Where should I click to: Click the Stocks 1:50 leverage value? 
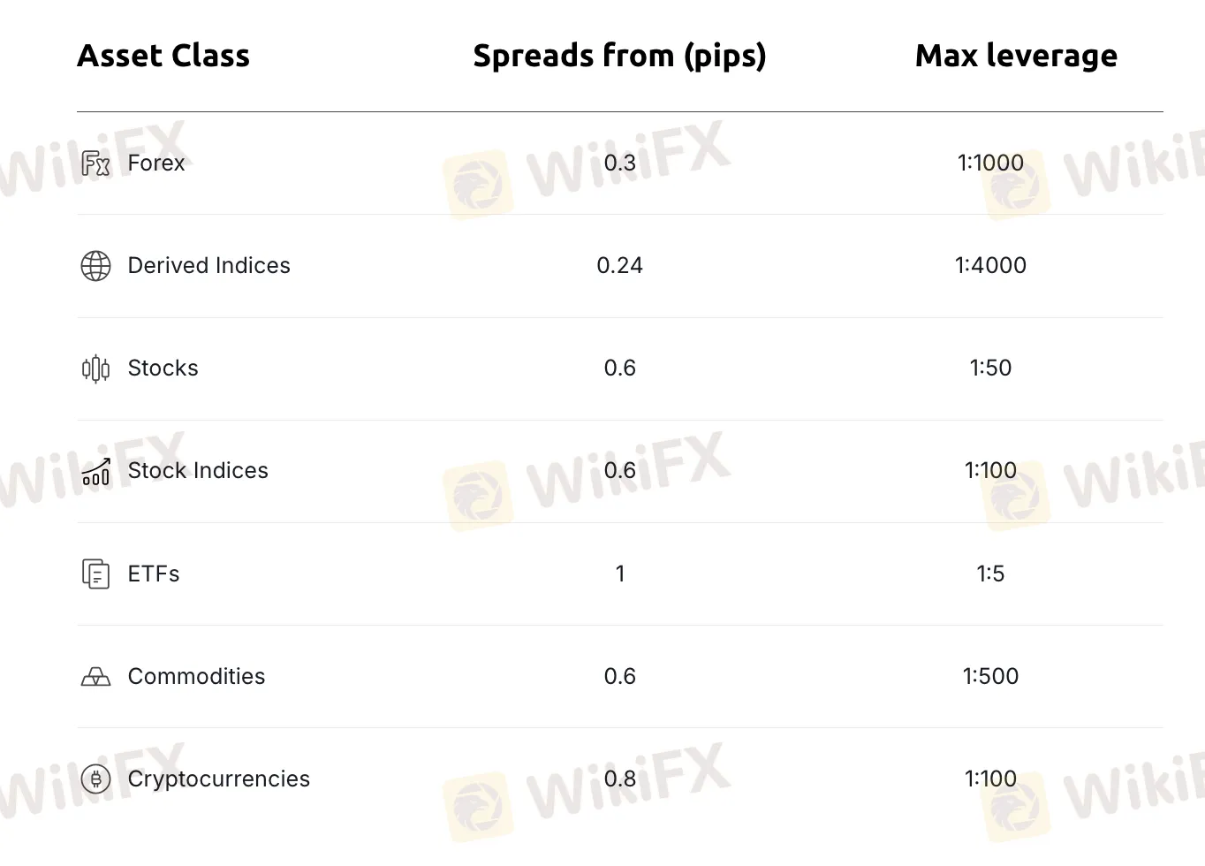pyautogui.click(x=990, y=368)
